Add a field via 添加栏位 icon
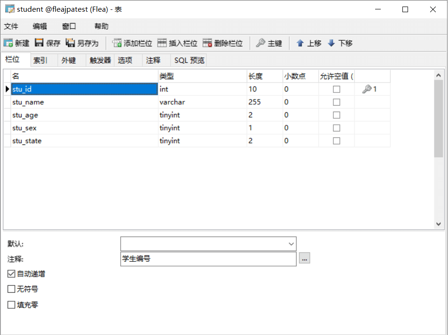Image resolution: width=448 pixels, height=335 pixels. coord(117,43)
